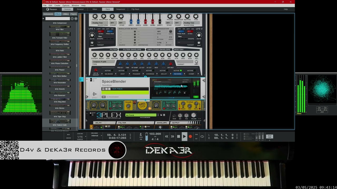The image size is (337, 189).
Task: Click the browser list view icon
Action: click(76, 19)
